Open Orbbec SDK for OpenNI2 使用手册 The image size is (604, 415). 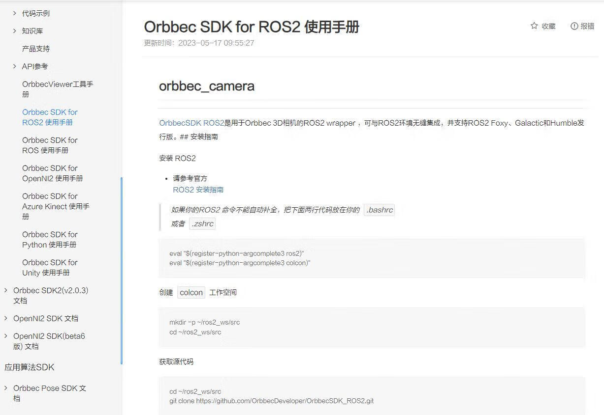coord(52,173)
